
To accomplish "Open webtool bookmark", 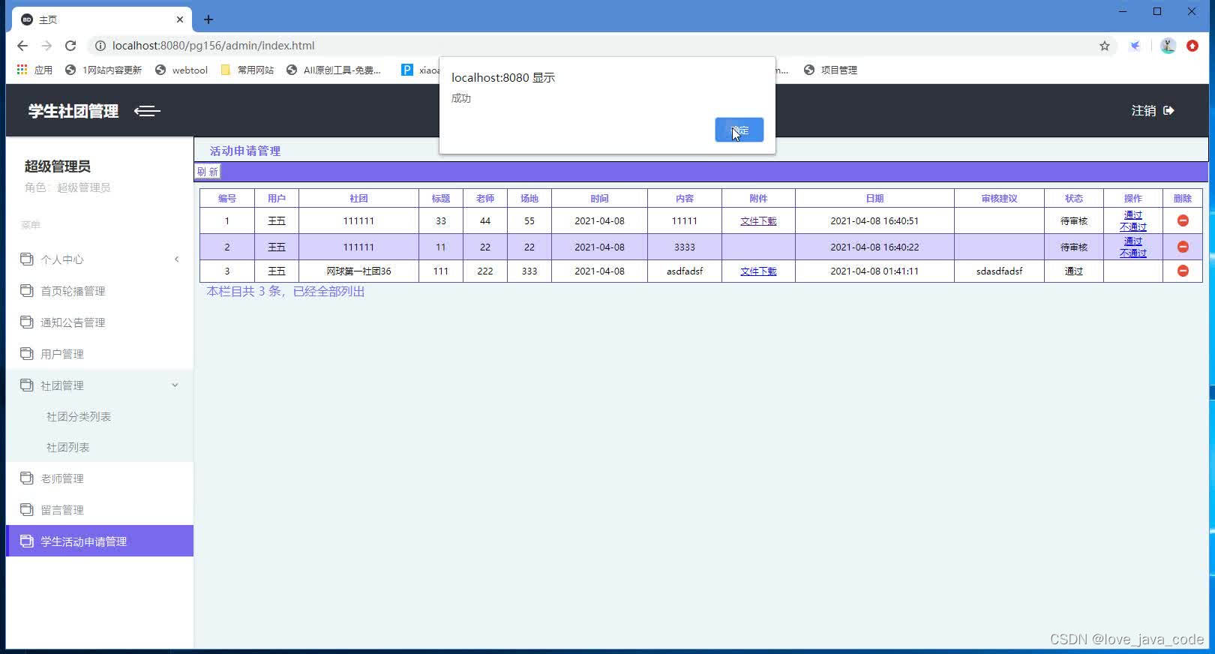I will [181, 70].
